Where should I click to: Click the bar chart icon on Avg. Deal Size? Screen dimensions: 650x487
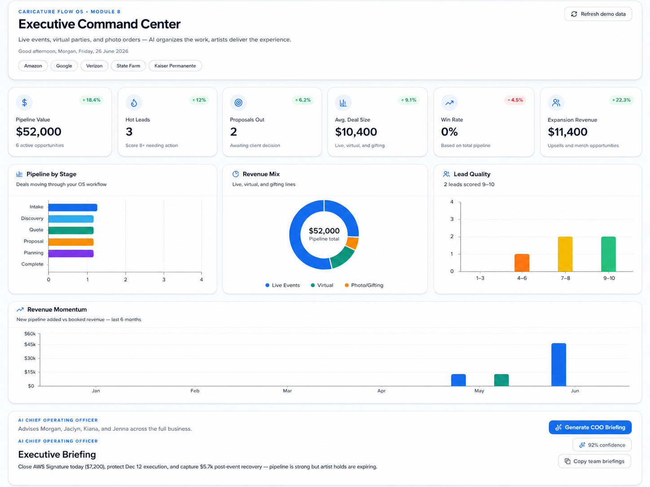tap(343, 103)
